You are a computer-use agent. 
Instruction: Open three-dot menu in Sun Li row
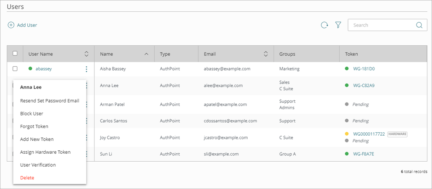click(86, 154)
